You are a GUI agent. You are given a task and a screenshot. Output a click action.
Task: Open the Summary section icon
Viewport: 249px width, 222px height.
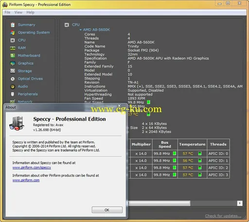13,25
